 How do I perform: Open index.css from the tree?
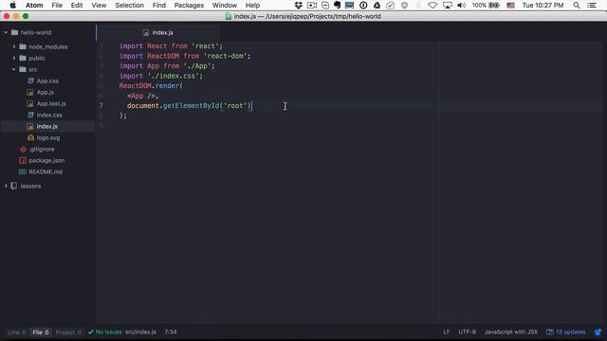coord(49,115)
